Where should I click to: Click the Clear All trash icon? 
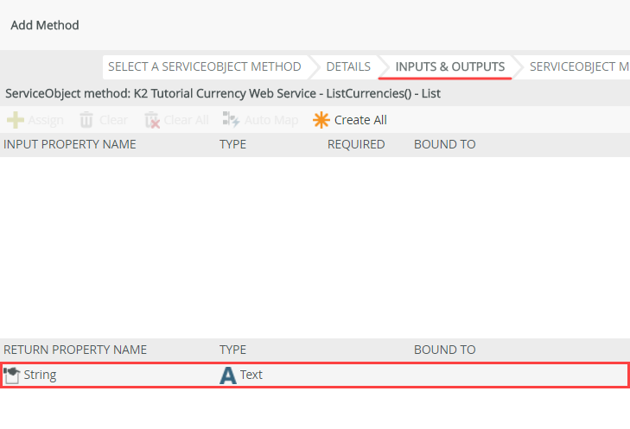pyautogui.click(x=152, y=120)
